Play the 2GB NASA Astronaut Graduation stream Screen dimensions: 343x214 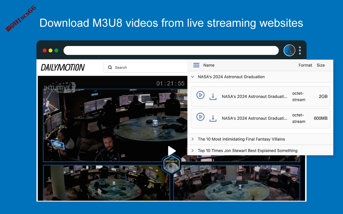point(200,95)
